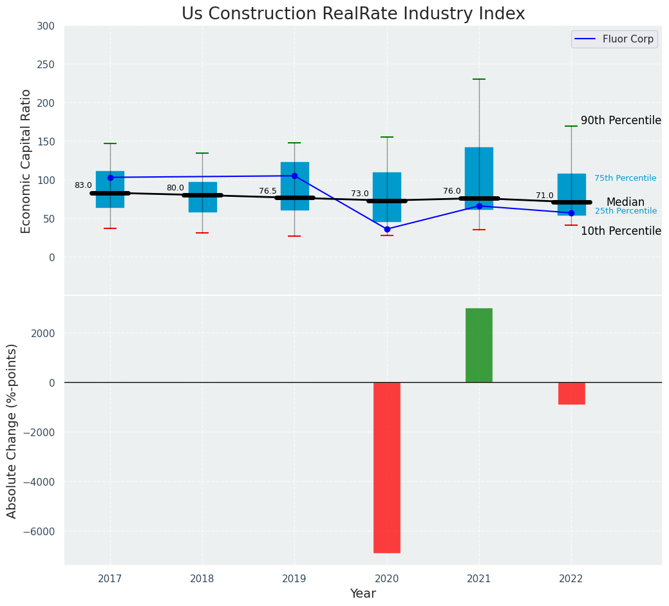The height and width of the screenshot is (606, 669).
Task: Click the 2021 green 90th percentile cap
Action: (479, 79)
